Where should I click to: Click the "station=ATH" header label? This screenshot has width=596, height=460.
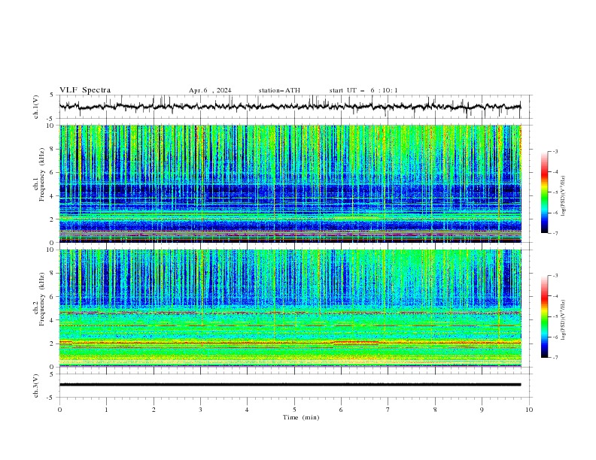point(279,90)
